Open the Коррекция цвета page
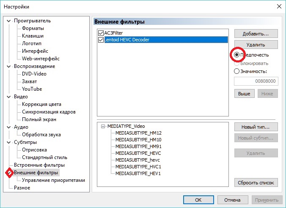This screenshot has height=208, width=286. tap(41, 104)
